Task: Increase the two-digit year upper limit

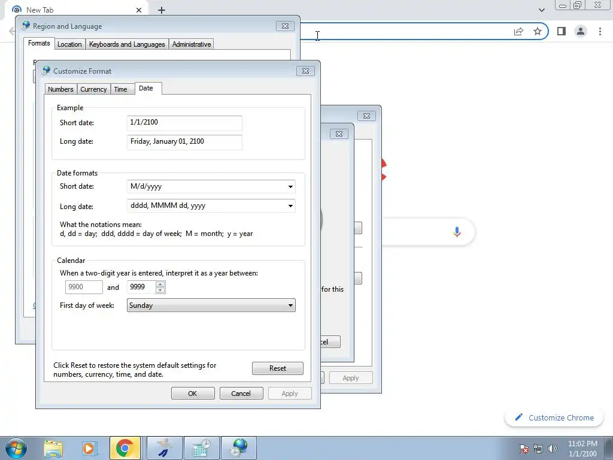Action: click(x=160, y=285)
